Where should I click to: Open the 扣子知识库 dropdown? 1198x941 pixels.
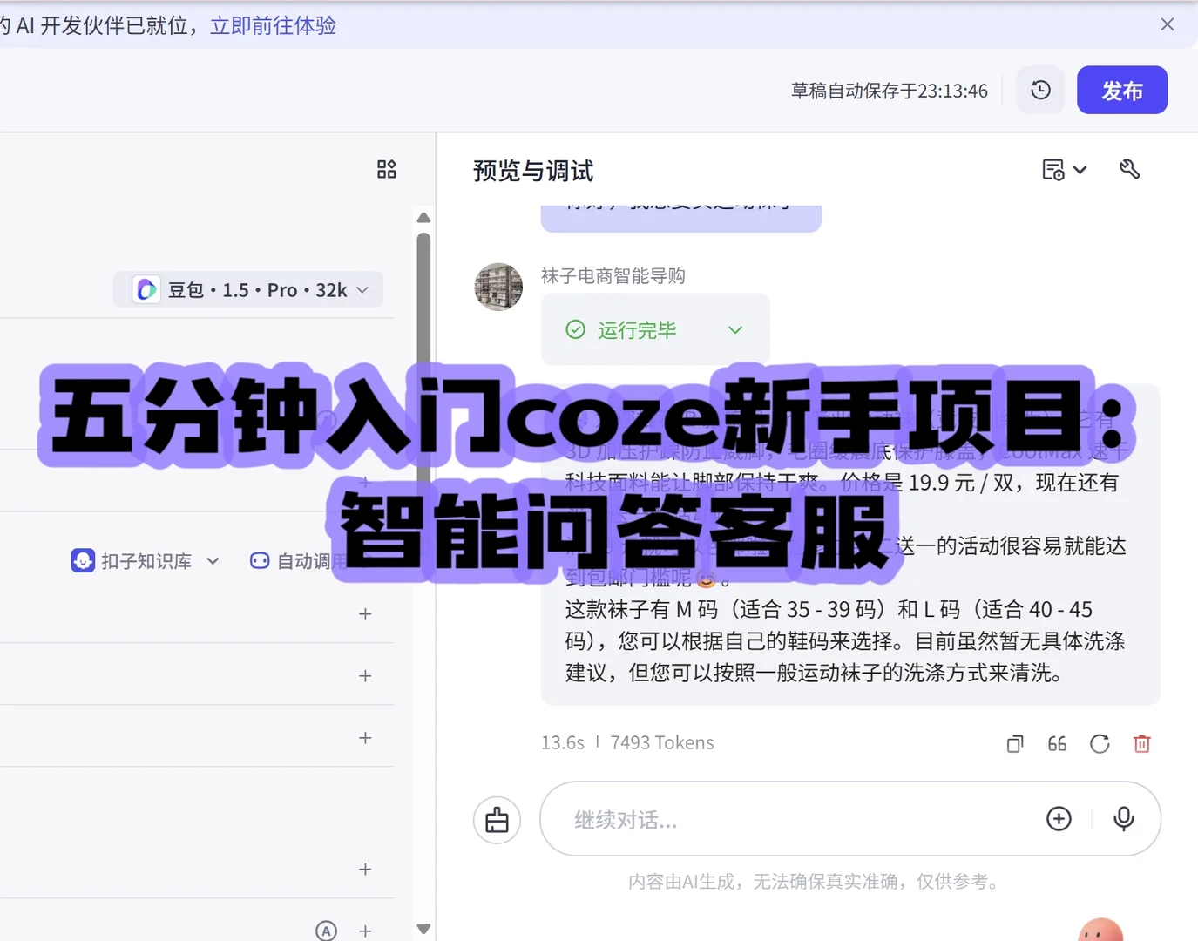pos(146,561)
